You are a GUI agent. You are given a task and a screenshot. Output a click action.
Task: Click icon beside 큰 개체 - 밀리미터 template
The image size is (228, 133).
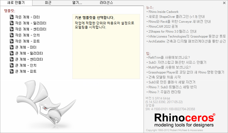(12, 53)
